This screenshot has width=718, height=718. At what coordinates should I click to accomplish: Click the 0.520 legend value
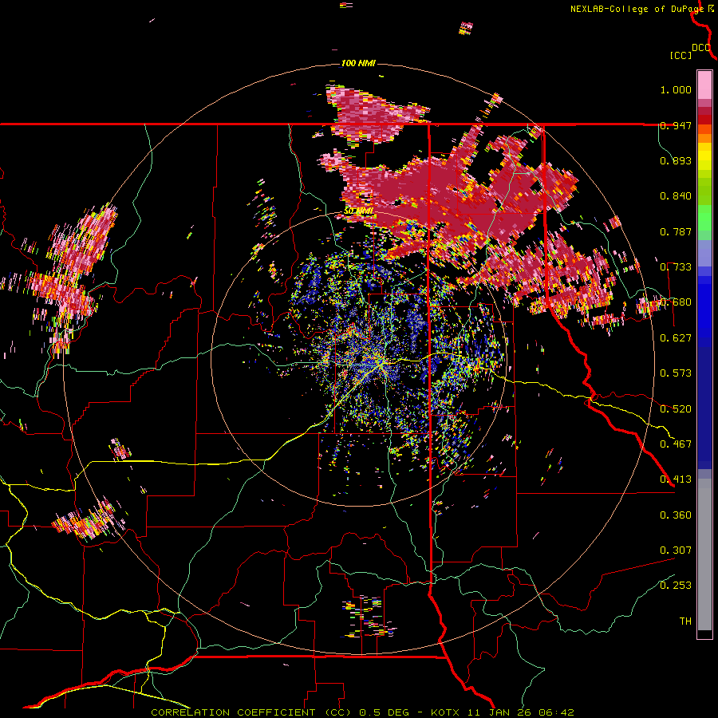(676, 409)
